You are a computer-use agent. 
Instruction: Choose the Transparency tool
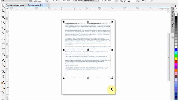(x=3, y=76)
